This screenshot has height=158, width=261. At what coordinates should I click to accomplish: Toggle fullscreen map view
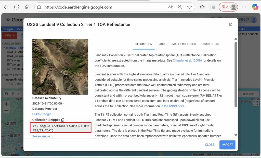click(x=256, y=103)
